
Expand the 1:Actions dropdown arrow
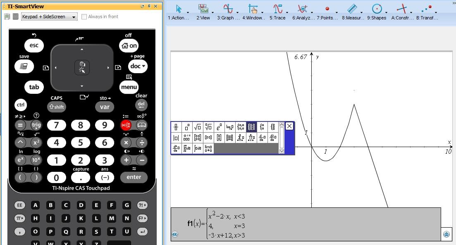[188, 12]
